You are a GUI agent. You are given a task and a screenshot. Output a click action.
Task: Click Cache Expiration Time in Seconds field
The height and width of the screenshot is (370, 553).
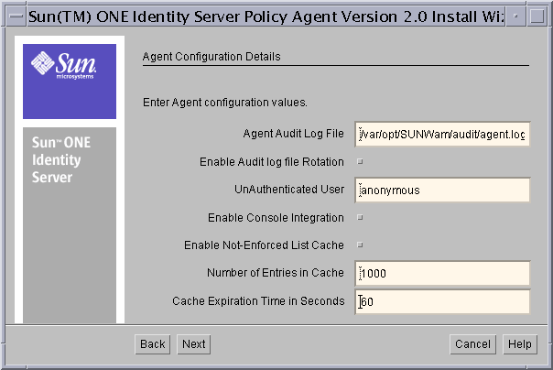tap(442, 301)
